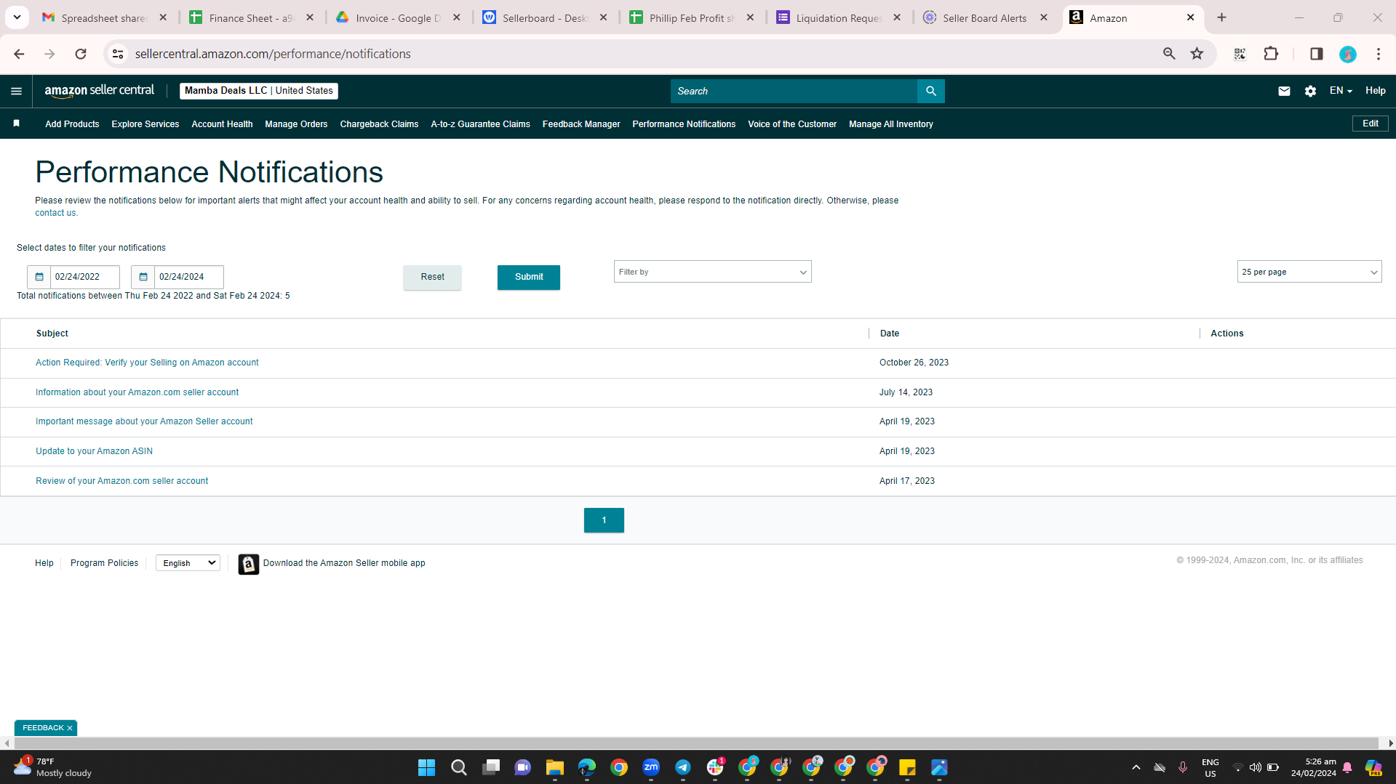1396x784 pixels.
Task: Open File Explorer from taskbar
Action: pyautogui.click(x=554, y=767)
